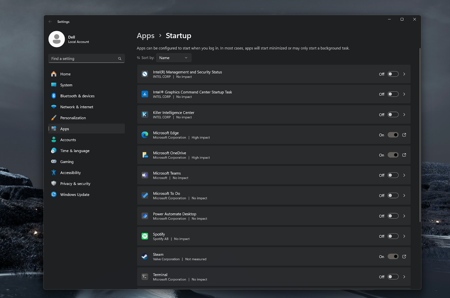Click the search magnifier icon
Screen dimensions: 450x298
pyautogui.click(x=120, y=59)
